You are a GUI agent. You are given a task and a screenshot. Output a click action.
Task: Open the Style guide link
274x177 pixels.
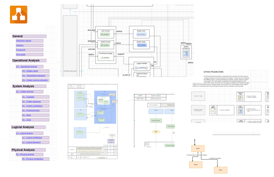[x=21, y=54]
